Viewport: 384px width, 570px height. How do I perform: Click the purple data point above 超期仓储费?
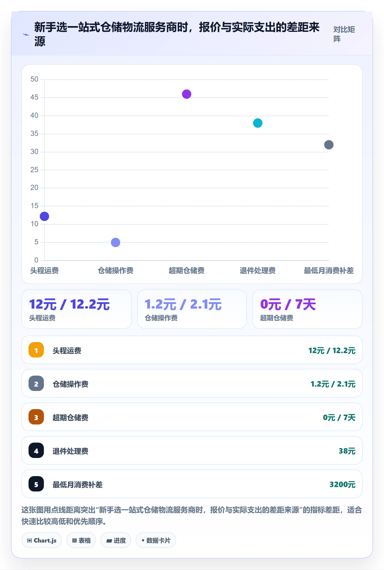(x=187, y=94)
